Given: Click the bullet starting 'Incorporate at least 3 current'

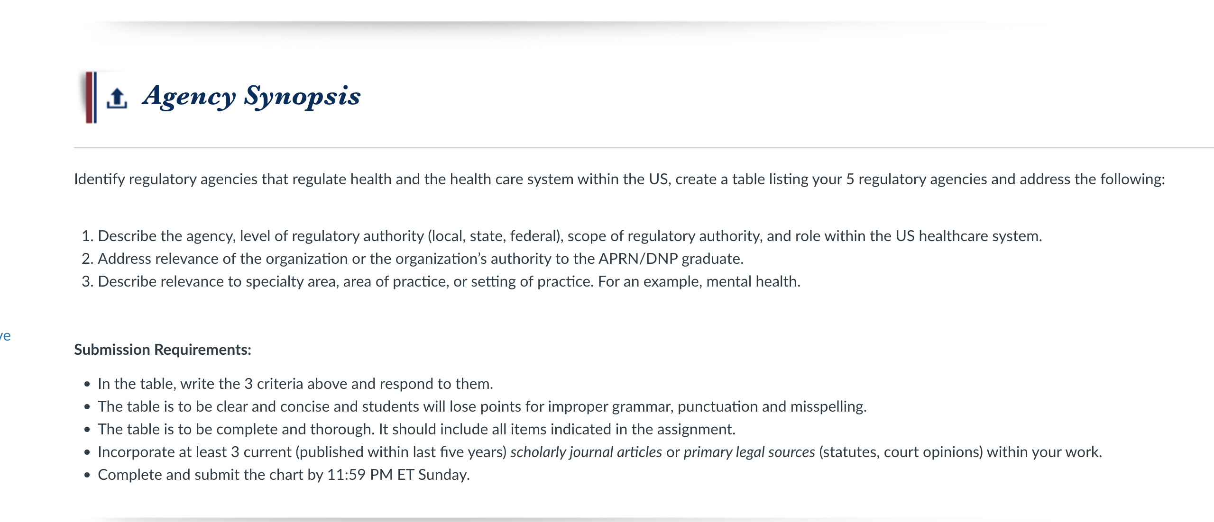Looking at the screenshot, I should (600, 452).
